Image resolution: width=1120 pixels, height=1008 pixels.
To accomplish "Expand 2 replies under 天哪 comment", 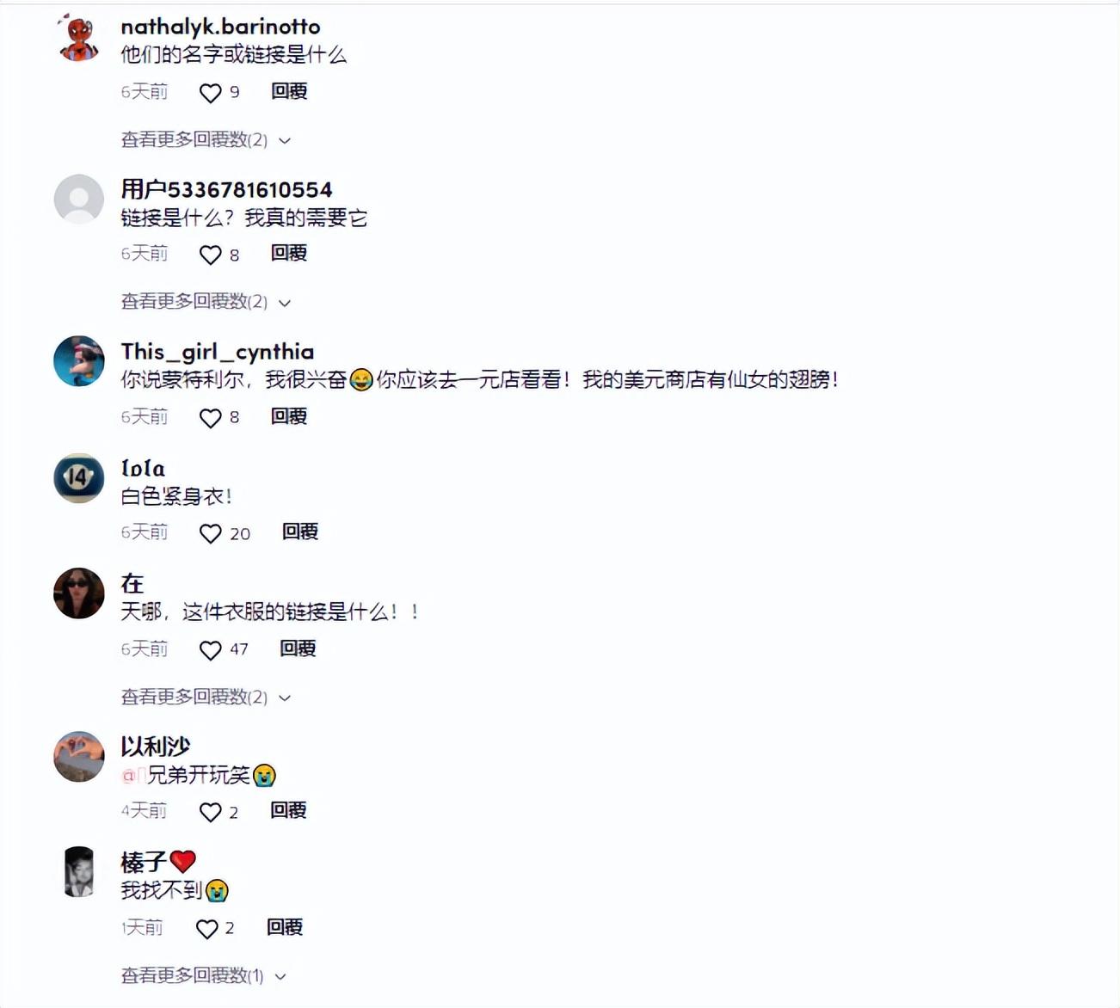I will click(206, 697).
